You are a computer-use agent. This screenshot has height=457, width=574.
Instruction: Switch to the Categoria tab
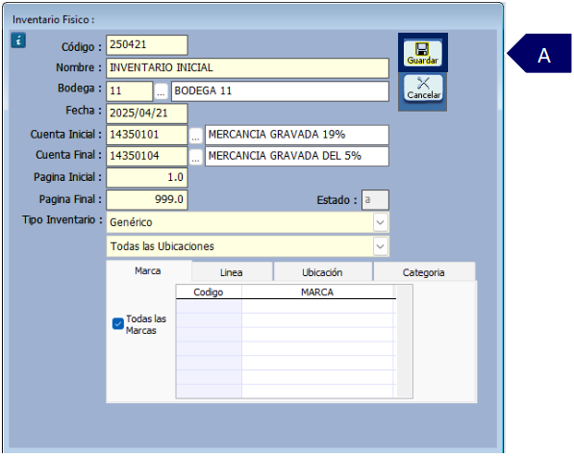[424, 272]
